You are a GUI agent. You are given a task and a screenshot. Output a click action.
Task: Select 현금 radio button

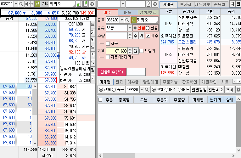(x=135, y=28)
